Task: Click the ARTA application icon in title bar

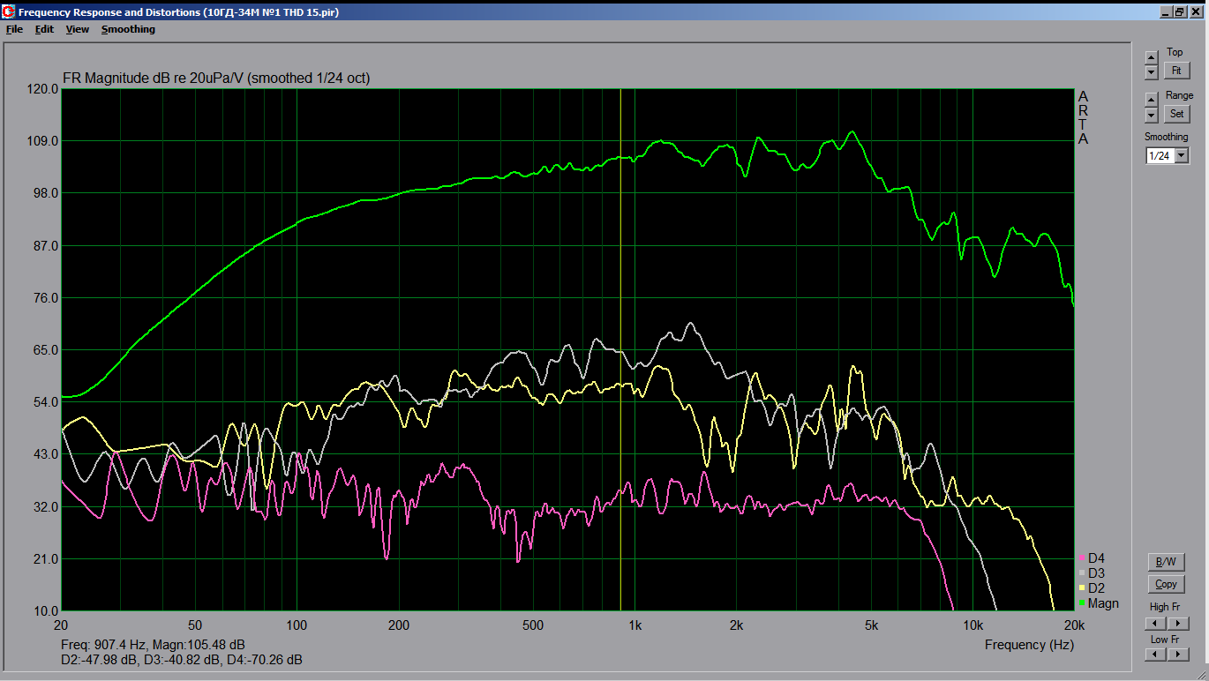Action: pos(9,11)
